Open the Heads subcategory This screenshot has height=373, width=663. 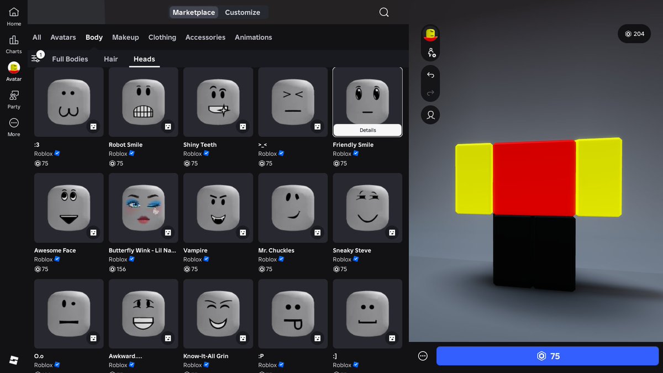point(144,59)
